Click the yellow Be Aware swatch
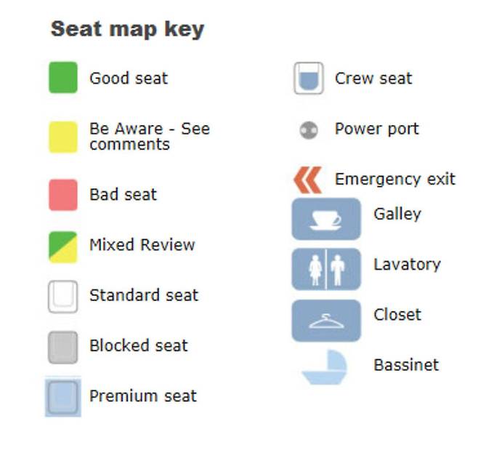Viewport: 478px width, 461px height. click(63, 137)
